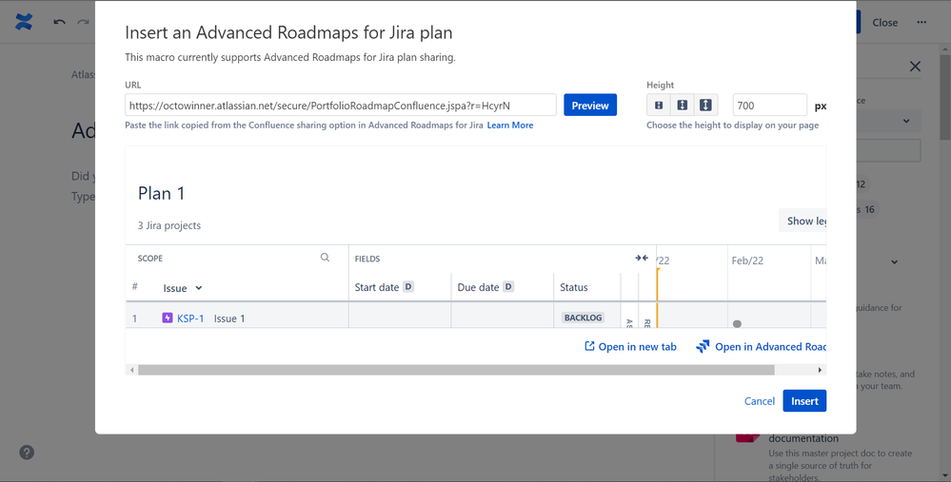
Task: Click the Show legend button
Action: pyautogui.click(x=802, y=221)
